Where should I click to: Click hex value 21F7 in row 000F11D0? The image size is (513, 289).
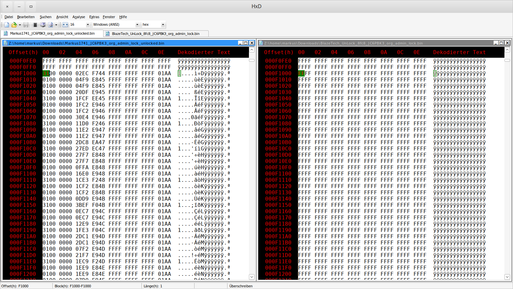(82, 255)
